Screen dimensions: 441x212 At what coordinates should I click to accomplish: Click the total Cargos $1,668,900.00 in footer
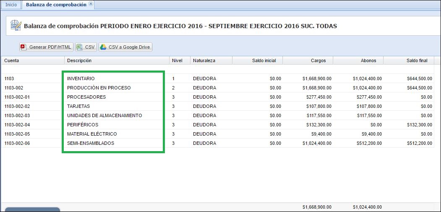[317, 207]
